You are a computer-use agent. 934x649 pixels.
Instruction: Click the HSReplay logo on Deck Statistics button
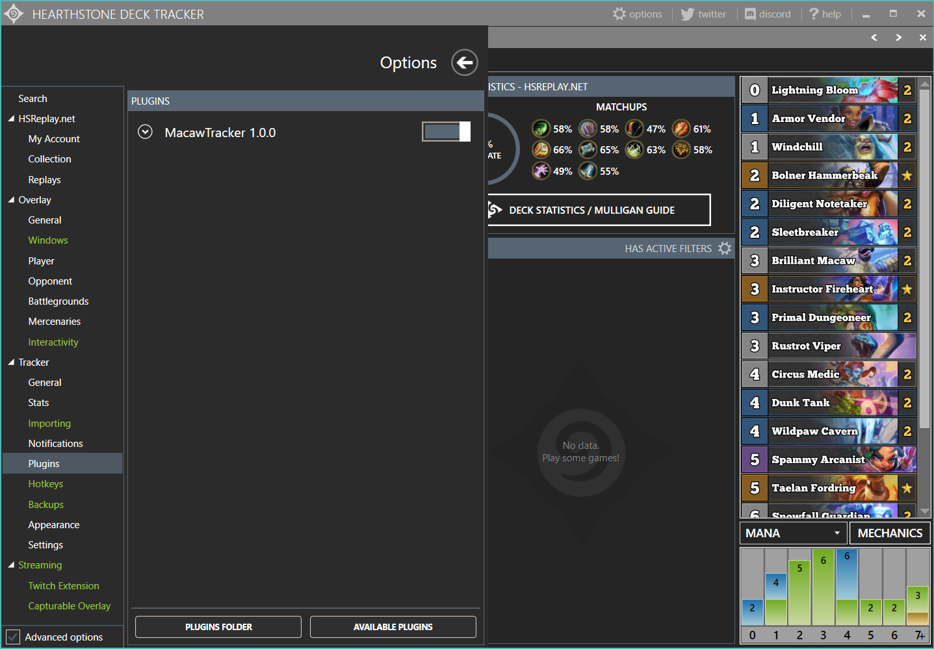[x=495, y=210]
